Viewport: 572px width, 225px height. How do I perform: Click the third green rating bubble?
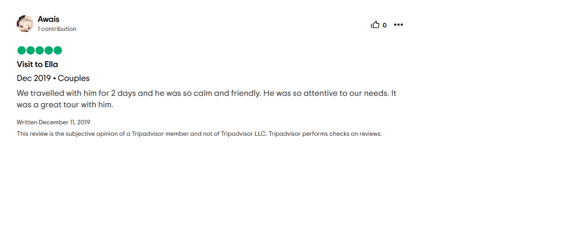point(40,50)
